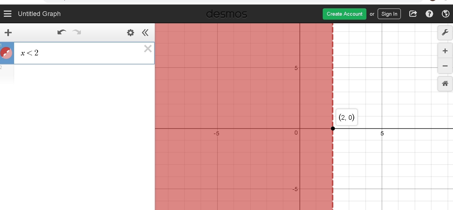Collapse the expression list panel
The height and width of the screenshot is (210, 453).
145,33
